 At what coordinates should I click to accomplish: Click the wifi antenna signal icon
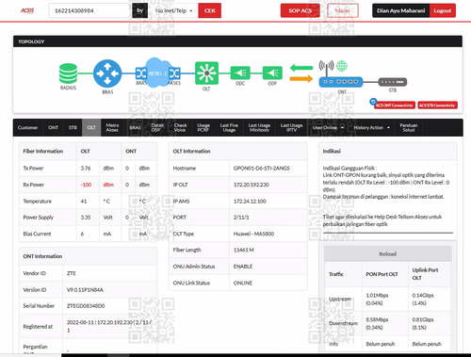point(326,67)
